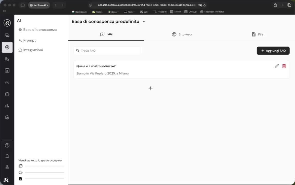Switch to the Sito web tab

(182, 34)
